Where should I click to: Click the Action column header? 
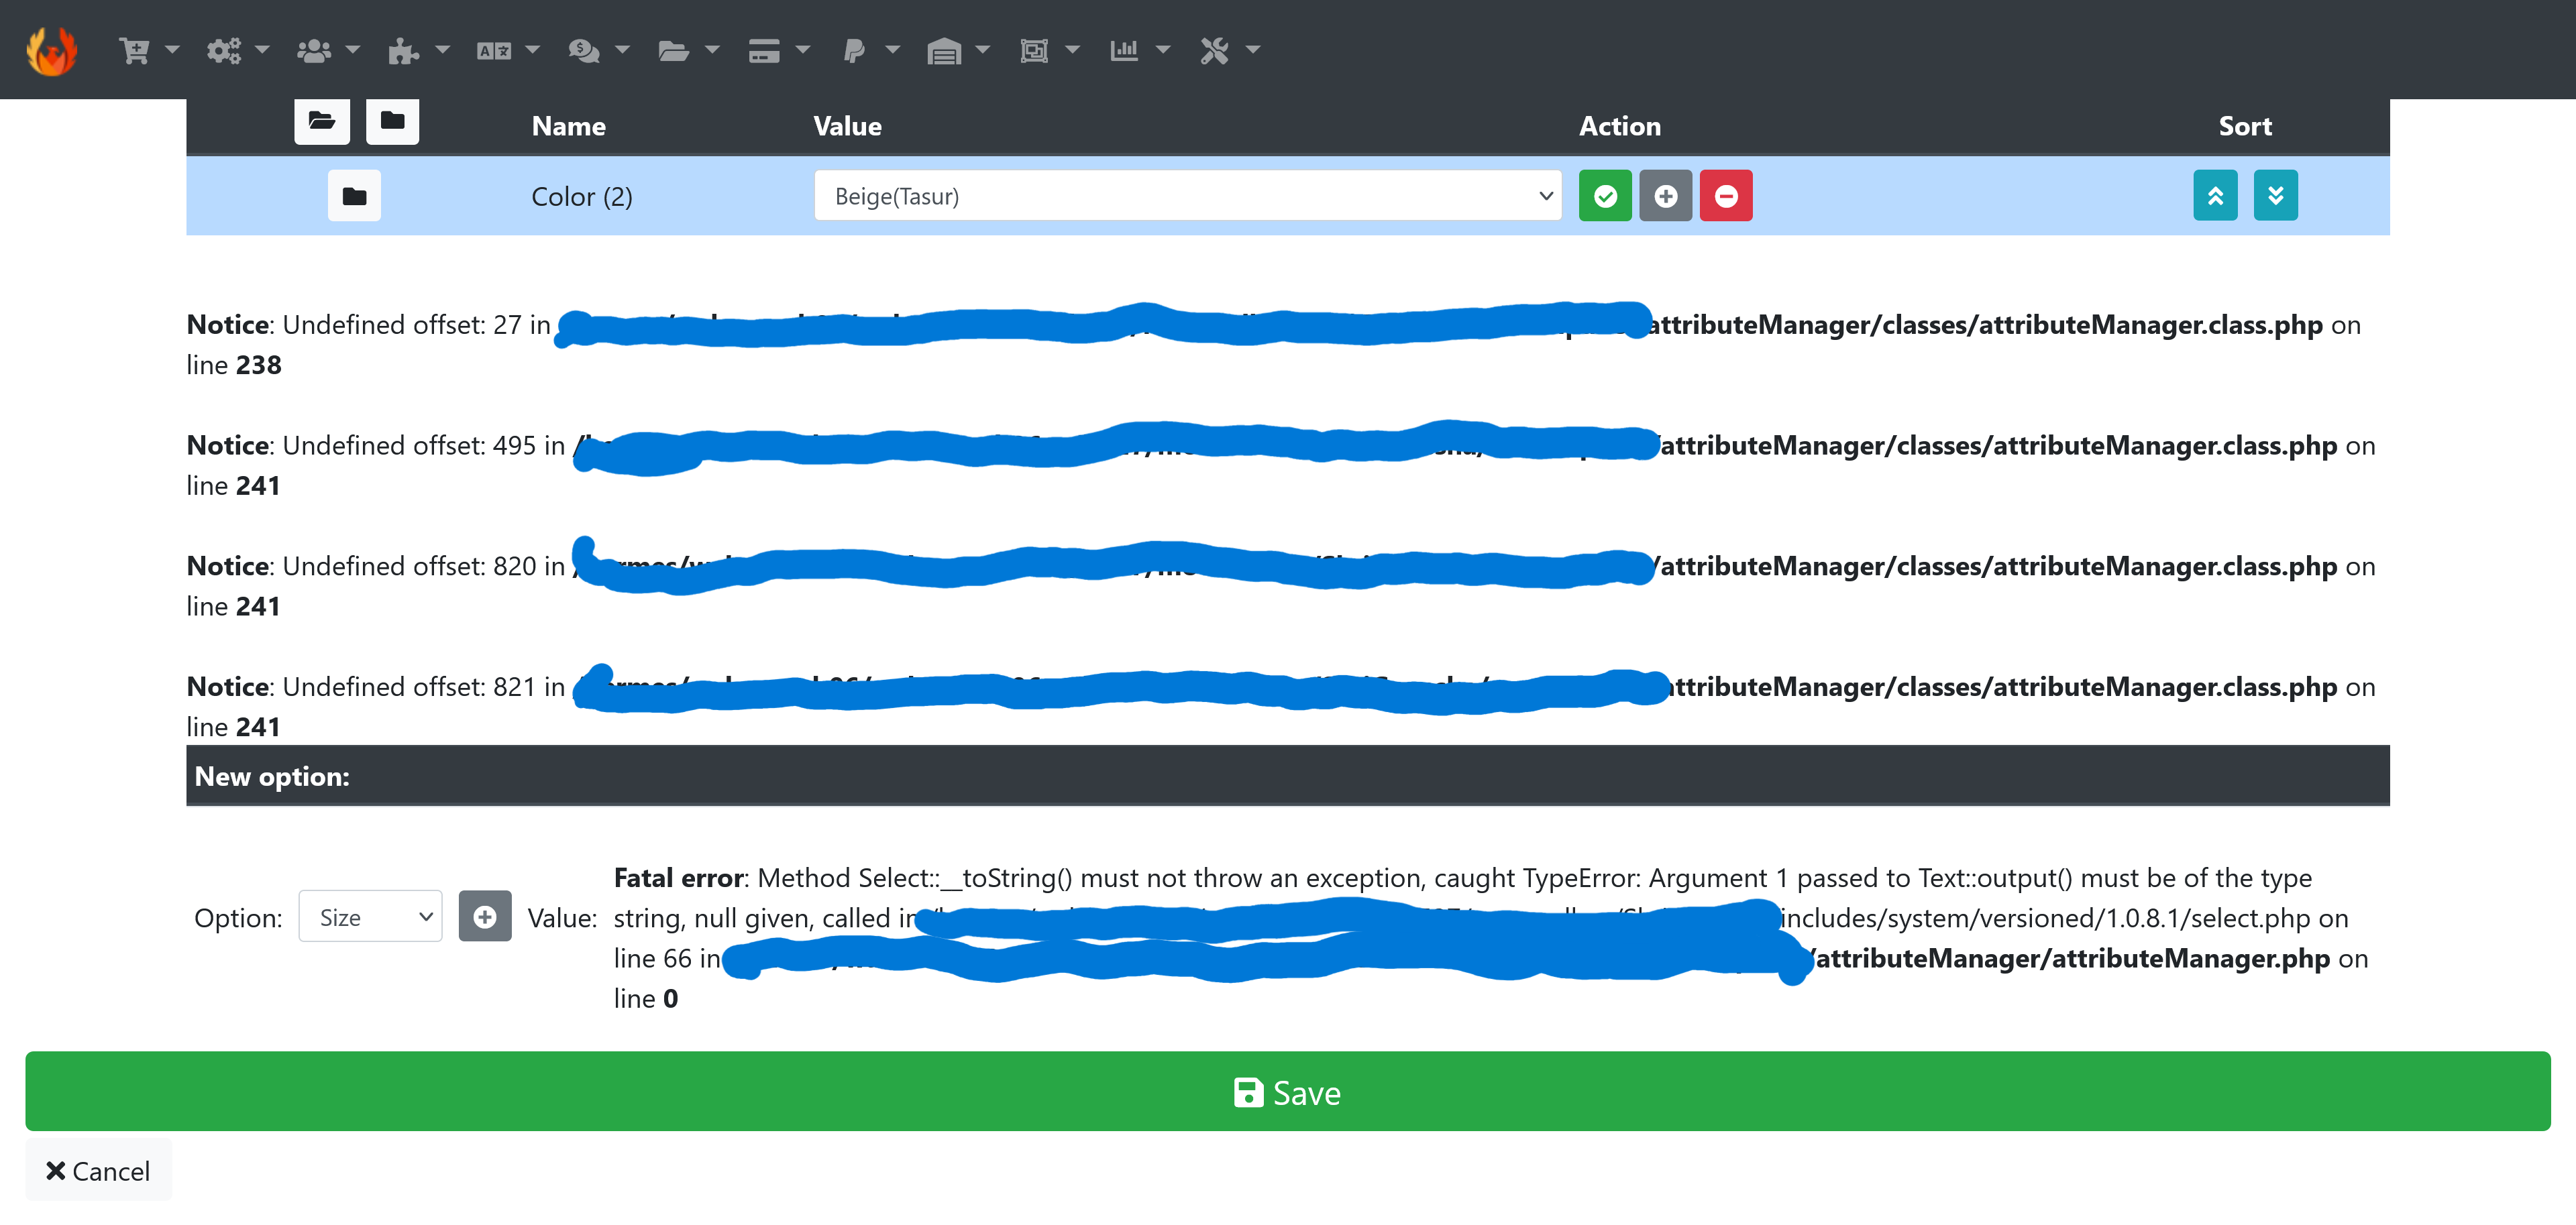pyautogui.click(x=1619, y=126)
